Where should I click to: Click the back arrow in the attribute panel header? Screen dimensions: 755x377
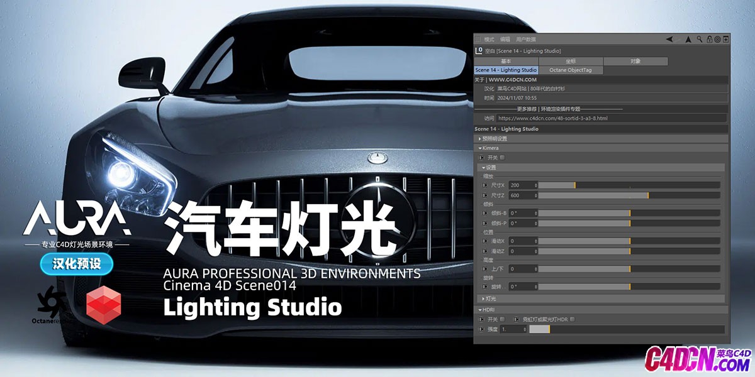[x=669, y=39]
